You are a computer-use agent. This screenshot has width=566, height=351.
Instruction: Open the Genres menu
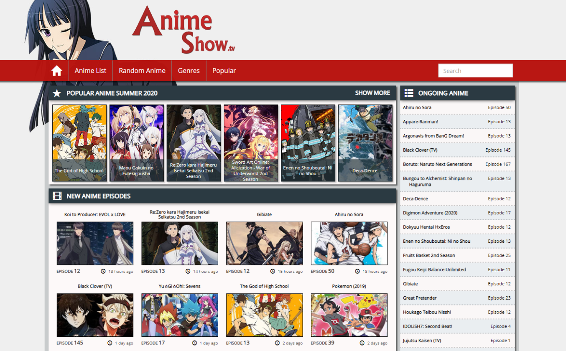click(189, 71)
